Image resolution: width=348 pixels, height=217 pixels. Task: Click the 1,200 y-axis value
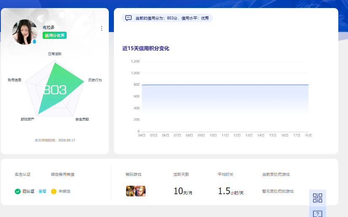pos(135,61)
